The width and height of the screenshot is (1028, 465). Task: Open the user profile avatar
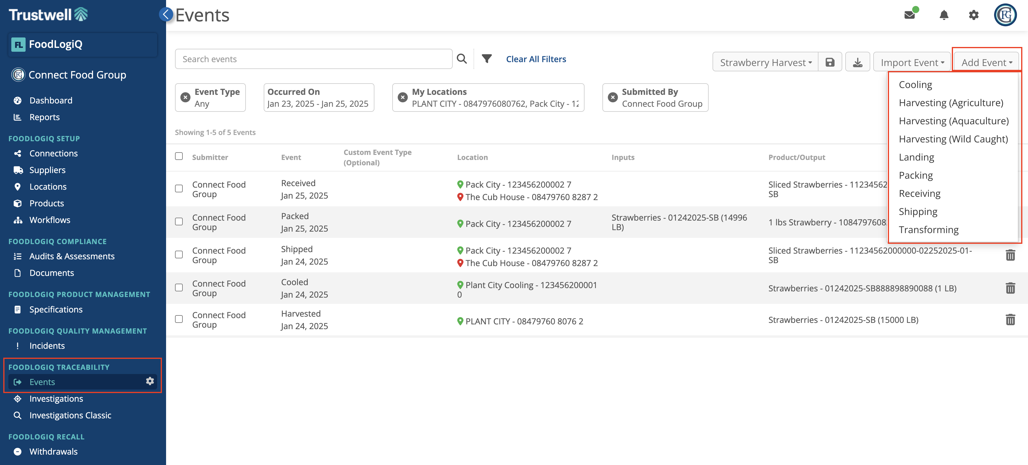click(x=1005, y=15)
